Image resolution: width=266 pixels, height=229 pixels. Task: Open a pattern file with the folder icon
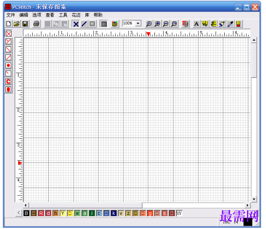pyautogui.click(x=17, y=24)
